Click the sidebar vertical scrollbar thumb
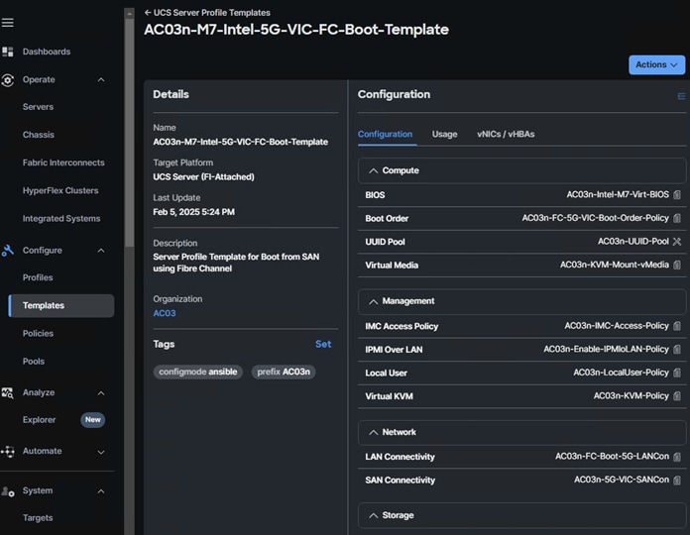The image size is (690, 535). [129, 132]
